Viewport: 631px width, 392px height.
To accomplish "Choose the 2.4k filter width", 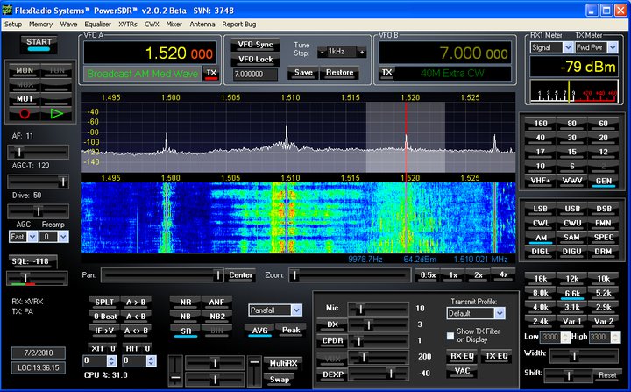I will coord(541,321).
